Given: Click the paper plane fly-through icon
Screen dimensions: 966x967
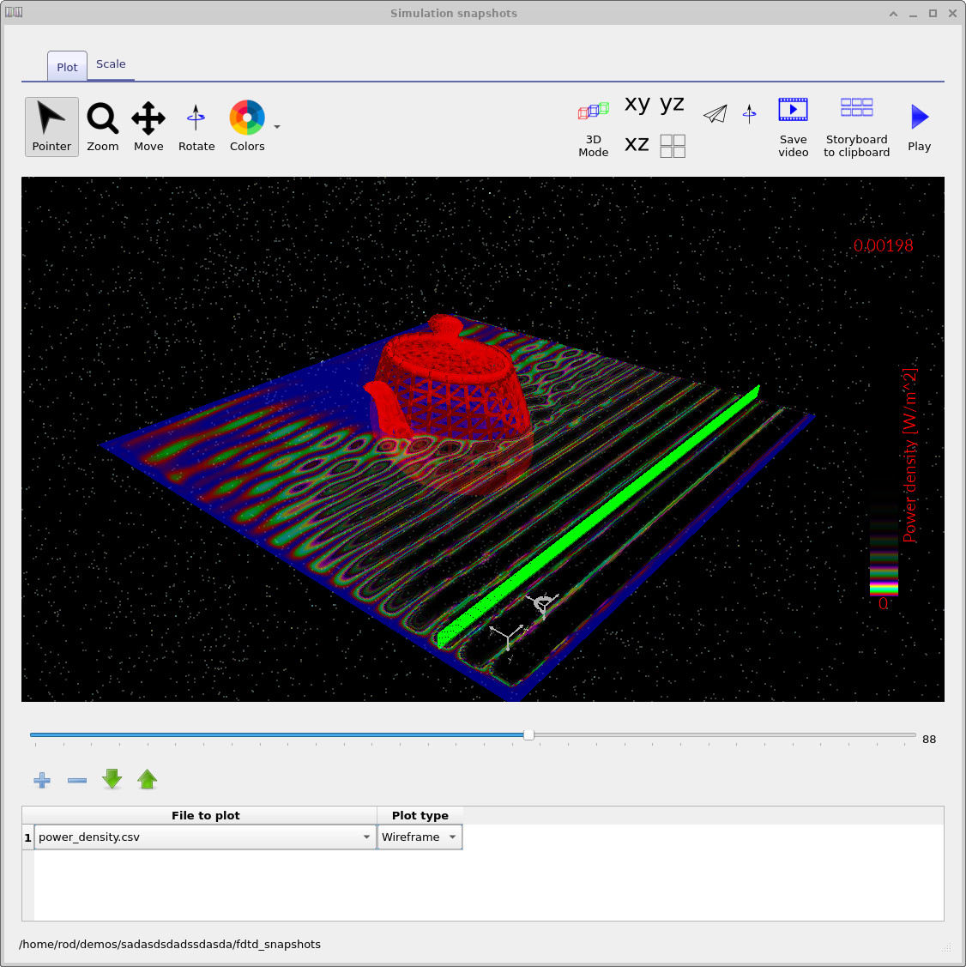Looking at the screenshot, I should [715, 113].
